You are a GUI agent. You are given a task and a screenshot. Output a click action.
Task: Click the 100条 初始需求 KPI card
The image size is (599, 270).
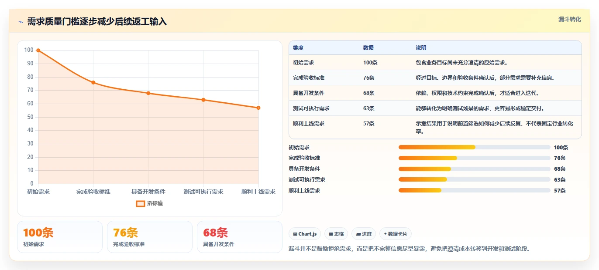[60, 237]
